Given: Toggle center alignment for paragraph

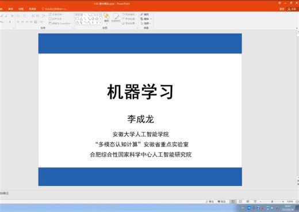Looking at the screenshot, I should click(22, 22).
